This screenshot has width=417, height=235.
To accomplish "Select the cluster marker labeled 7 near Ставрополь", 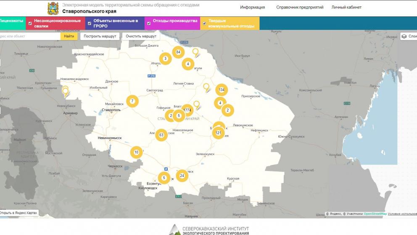I will click(x=132, y=101).
